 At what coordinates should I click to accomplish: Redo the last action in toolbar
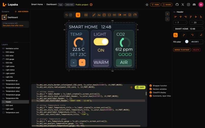pyautogui.click(x=71, y=15)
